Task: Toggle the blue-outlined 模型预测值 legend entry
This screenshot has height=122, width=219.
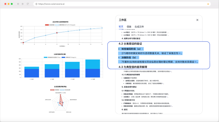Action: (65, 25)
